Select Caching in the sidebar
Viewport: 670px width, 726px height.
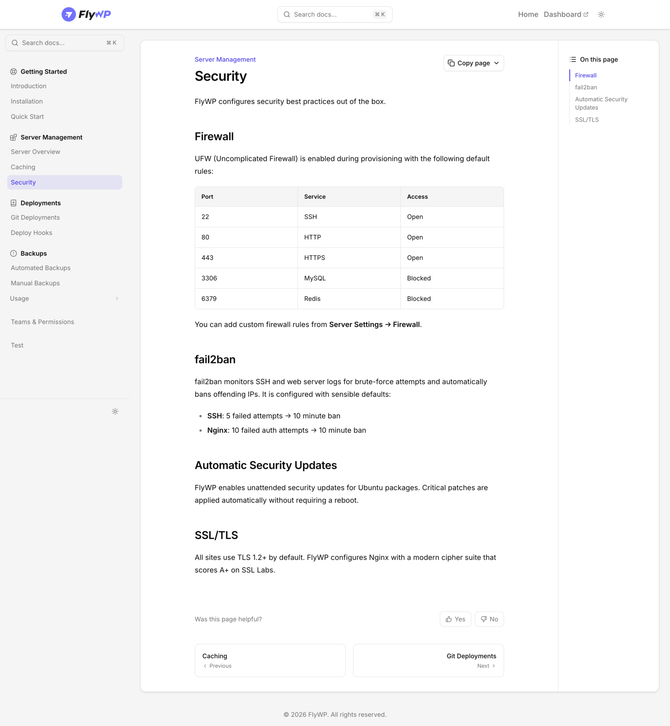pos(23,167)
